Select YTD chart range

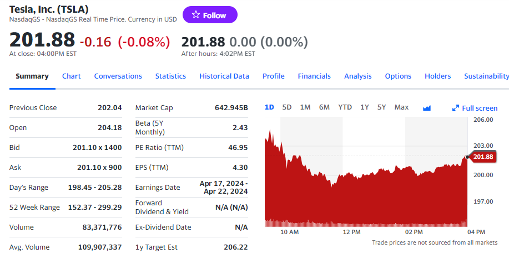coord(345,107)
